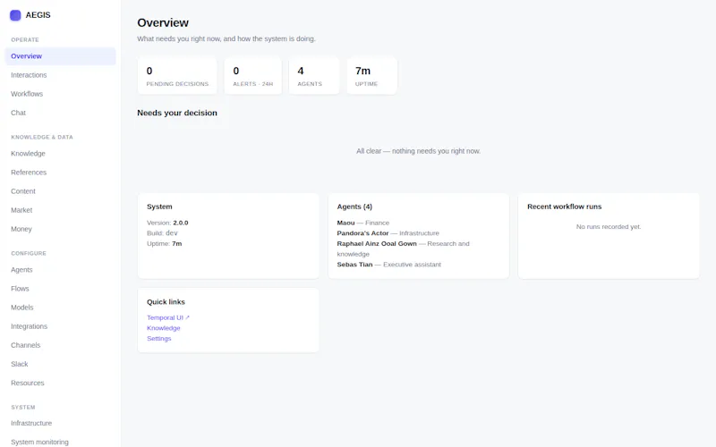Open System monitoring in the sidebar

[x=60, y=442]
